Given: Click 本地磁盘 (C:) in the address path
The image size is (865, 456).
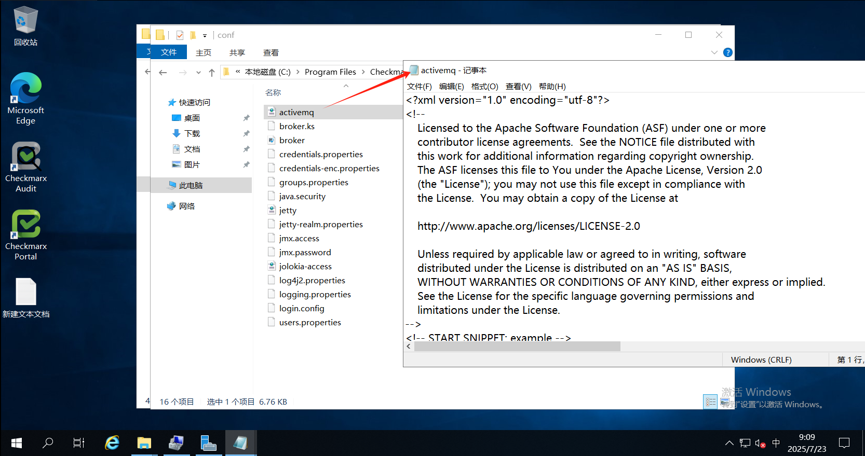Looking at the screenshot, I should tap(267, 72).
